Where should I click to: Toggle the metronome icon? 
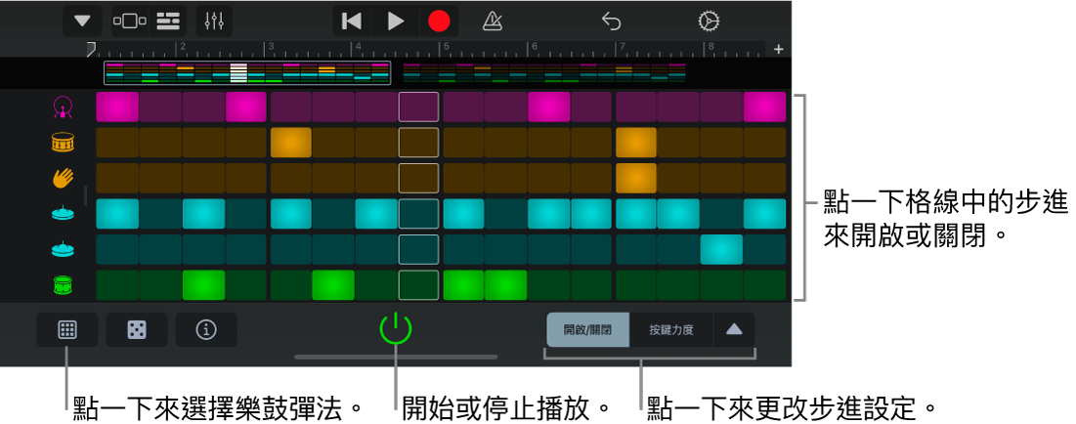coord(492,21)
